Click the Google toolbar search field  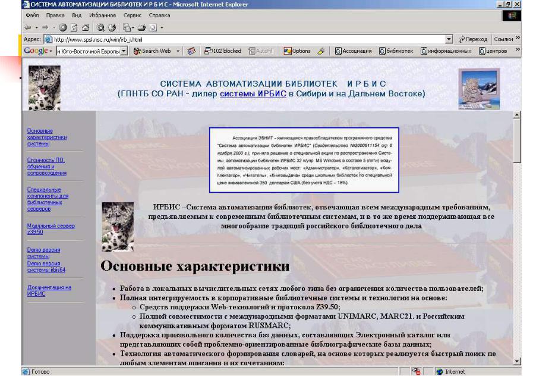89,51
